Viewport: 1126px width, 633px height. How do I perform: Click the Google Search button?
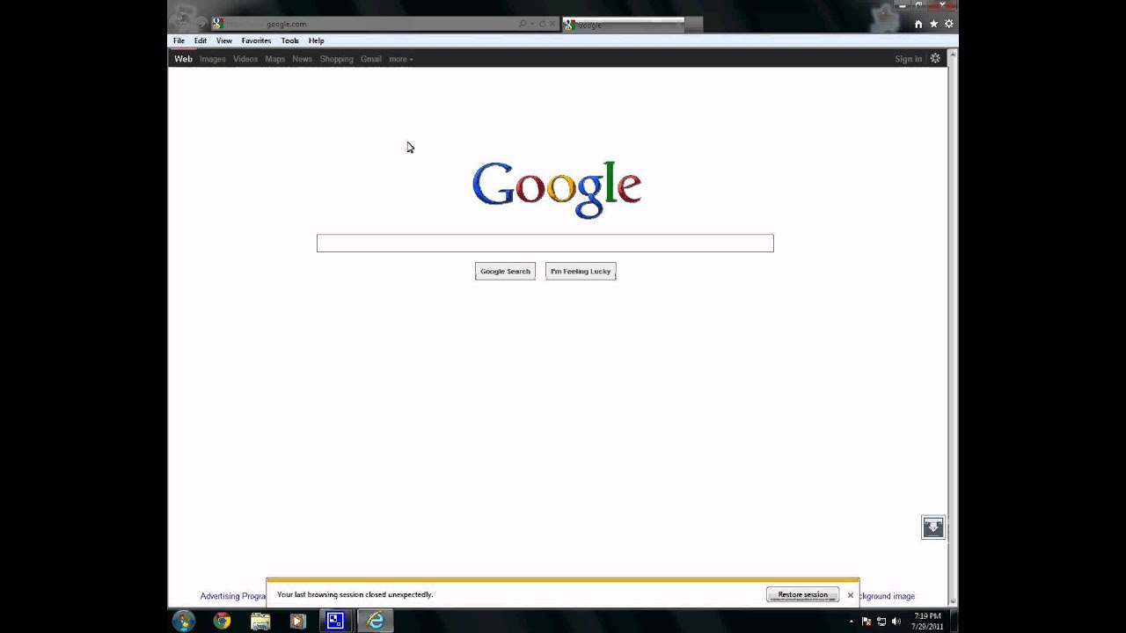click(505, 272)
